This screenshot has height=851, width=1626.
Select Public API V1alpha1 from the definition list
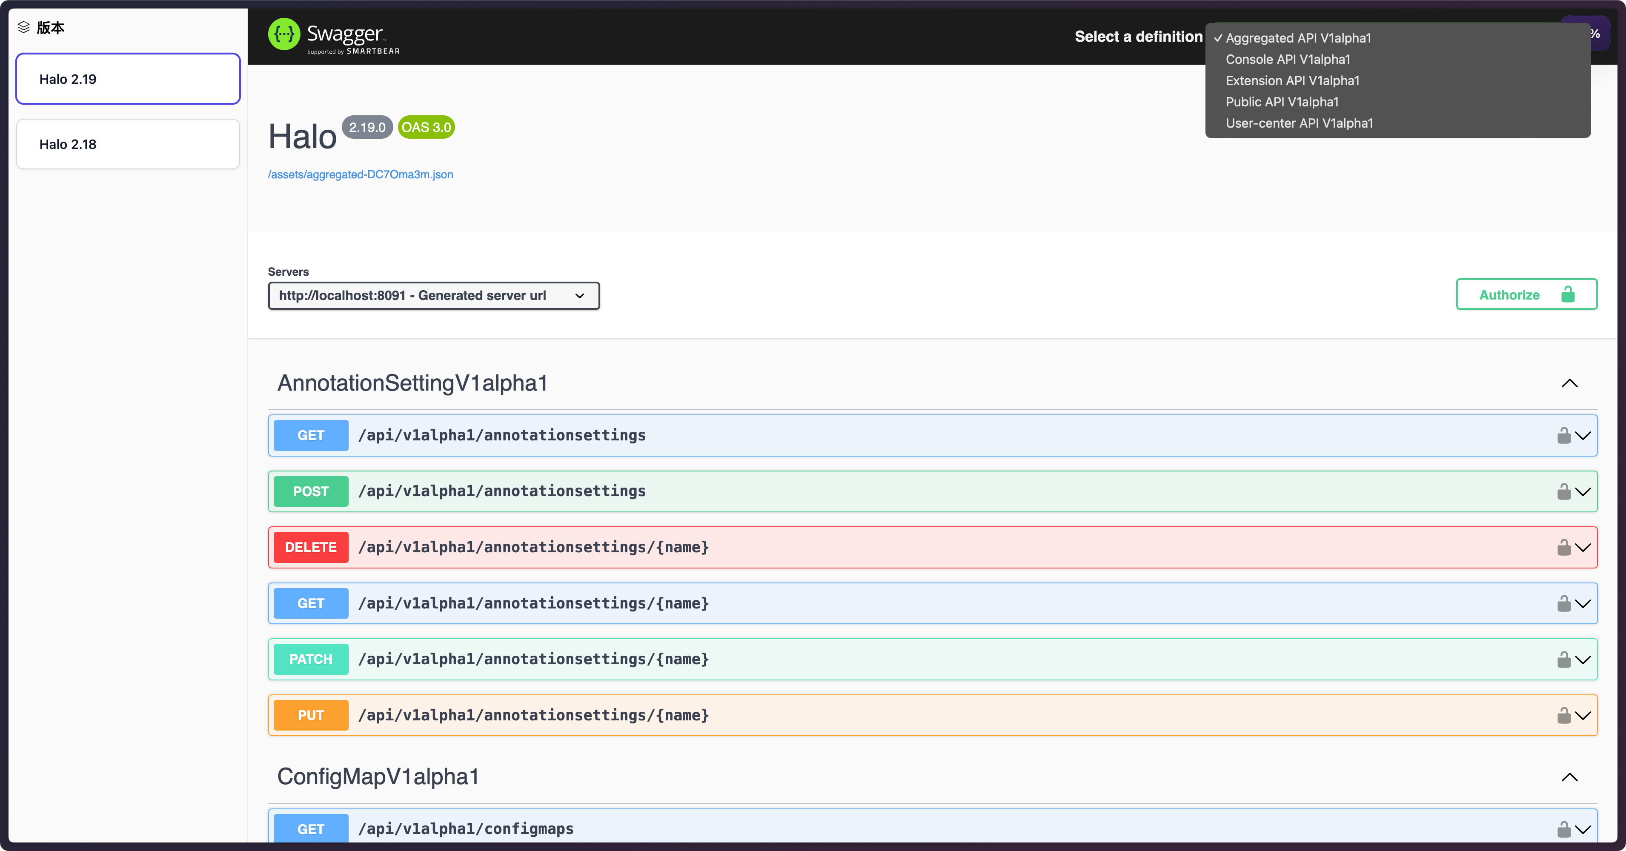tap(1282, 102)
